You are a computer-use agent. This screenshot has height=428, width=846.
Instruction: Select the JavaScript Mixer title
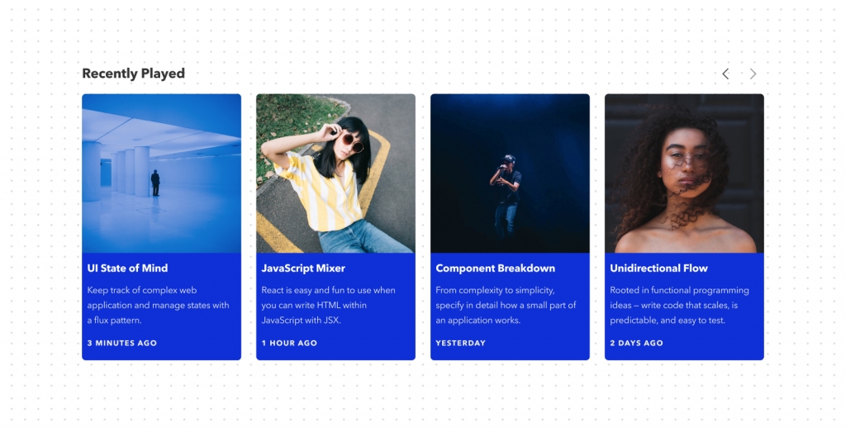tap(303, 269)
